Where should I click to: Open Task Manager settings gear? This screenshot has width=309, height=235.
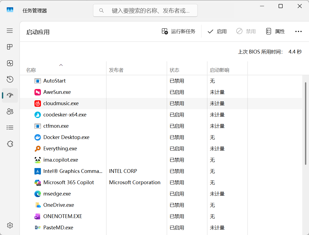pos(10,225)
